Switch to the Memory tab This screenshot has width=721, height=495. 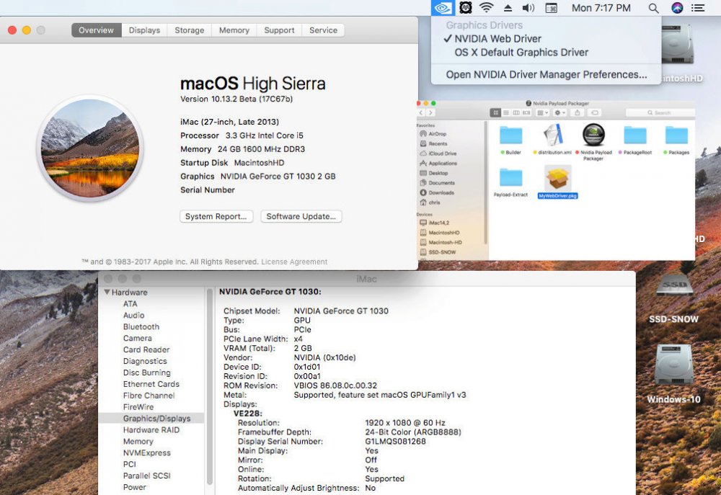[x=234, y=30]
